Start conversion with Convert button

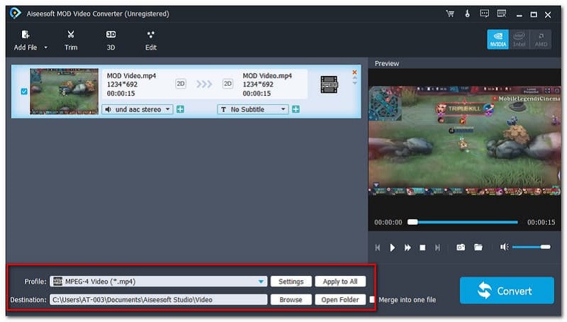(x=507, y=291)
